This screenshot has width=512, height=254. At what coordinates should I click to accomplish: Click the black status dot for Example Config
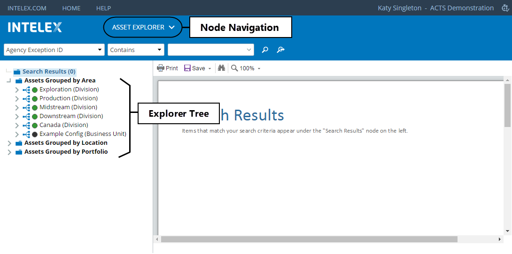pos(35,134)
